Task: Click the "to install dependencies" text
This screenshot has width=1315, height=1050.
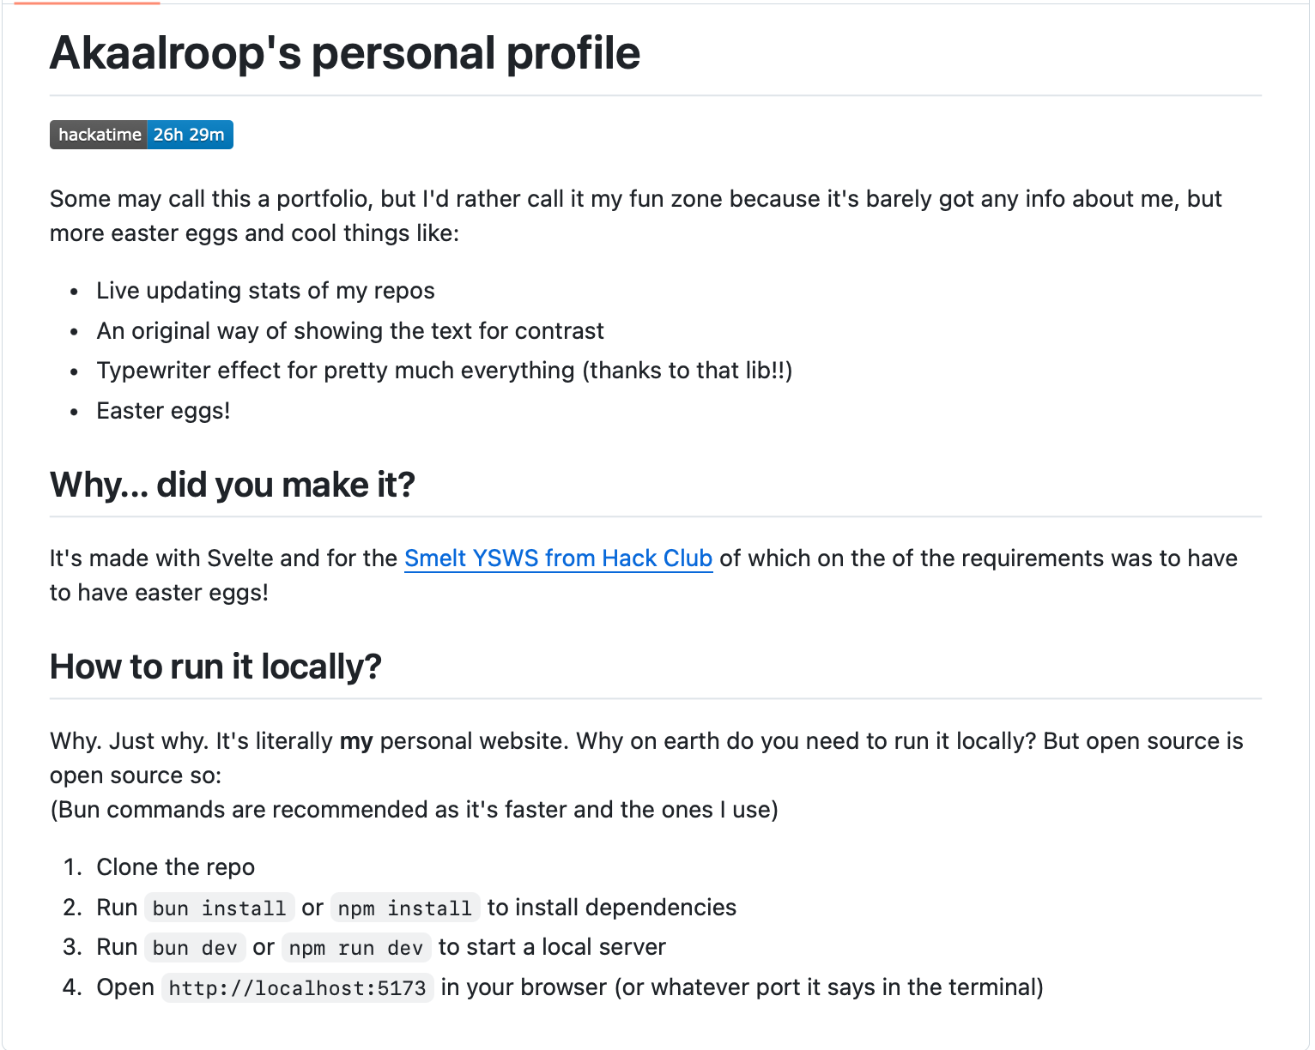Action: tap(611, 908)
